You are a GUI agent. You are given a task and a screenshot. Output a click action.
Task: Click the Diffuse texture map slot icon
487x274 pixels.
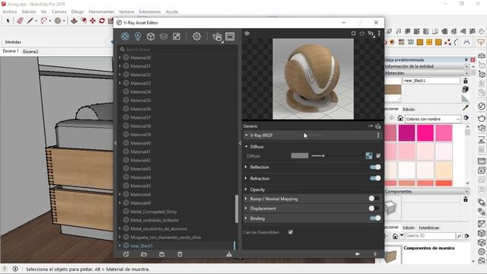(x=369, y=155)
